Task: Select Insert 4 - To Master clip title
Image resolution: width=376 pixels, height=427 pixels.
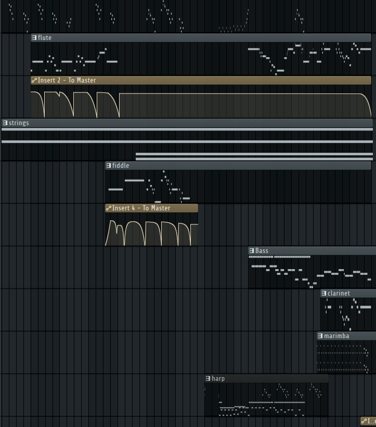Action: pos(141,208)
